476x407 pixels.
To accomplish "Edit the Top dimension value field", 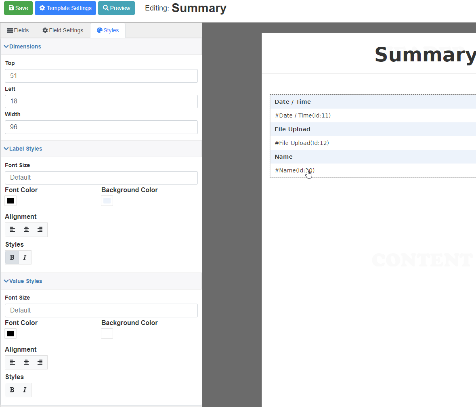I will [x=101, y=76].
